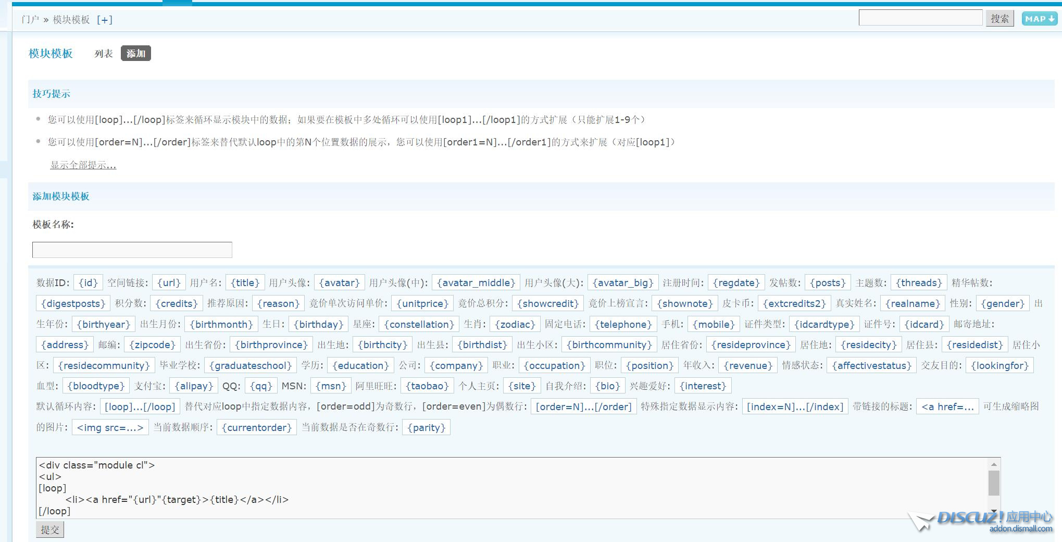Image resolution: width=1062 pixels, height=542 pixels.
Task: Insert the {url} tag
Action: pos(169,283)
